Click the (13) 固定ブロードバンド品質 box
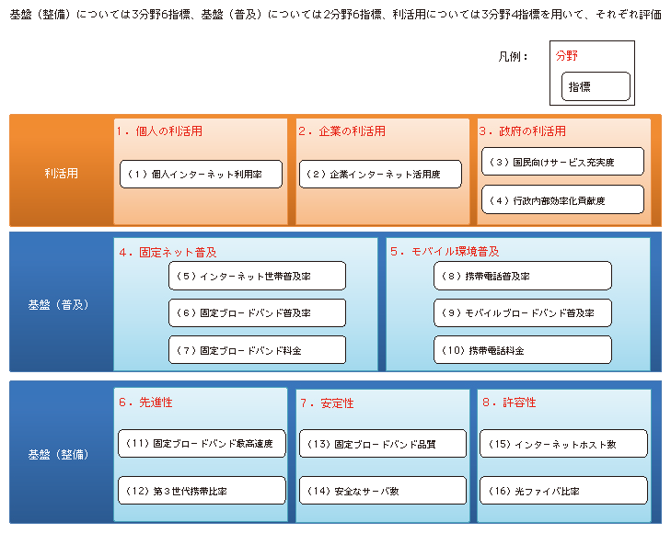The width and height of the screenshot is (671, 533). coord(383,443)
